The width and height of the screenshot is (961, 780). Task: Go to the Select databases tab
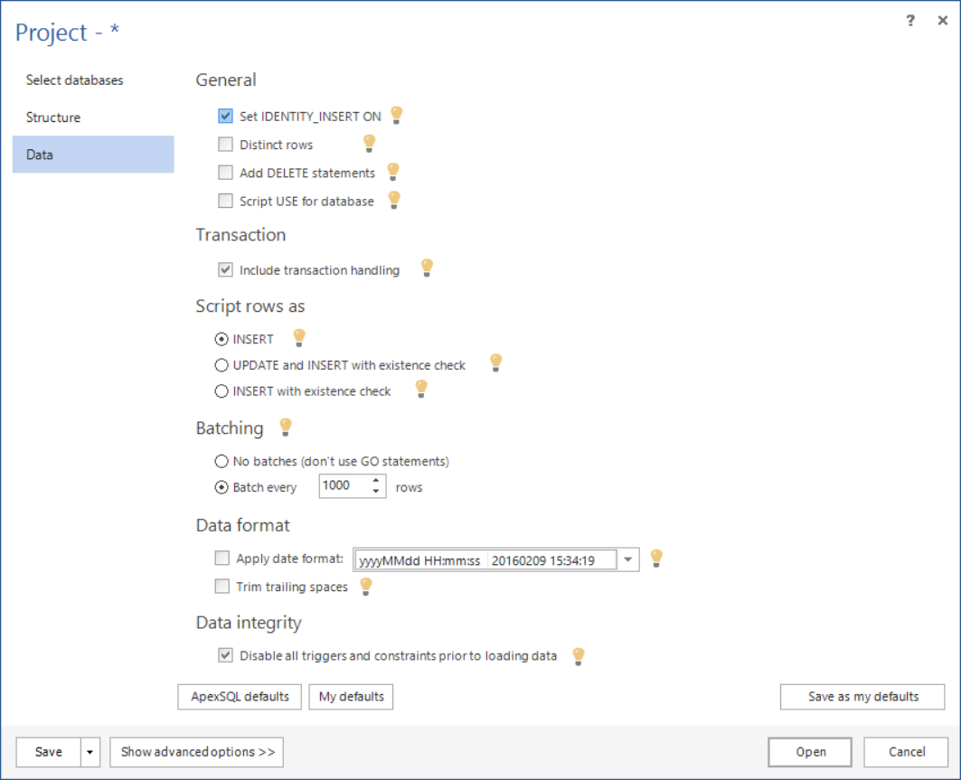pos(74,80)
